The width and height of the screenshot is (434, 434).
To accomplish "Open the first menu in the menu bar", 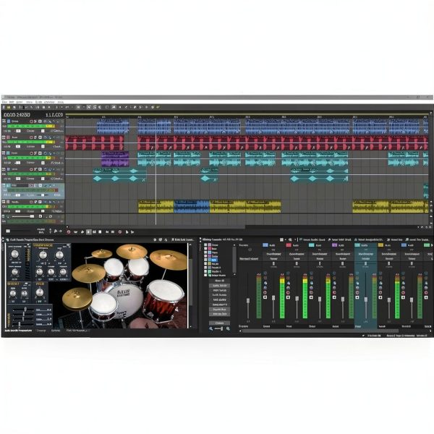I will pos(4,102).
